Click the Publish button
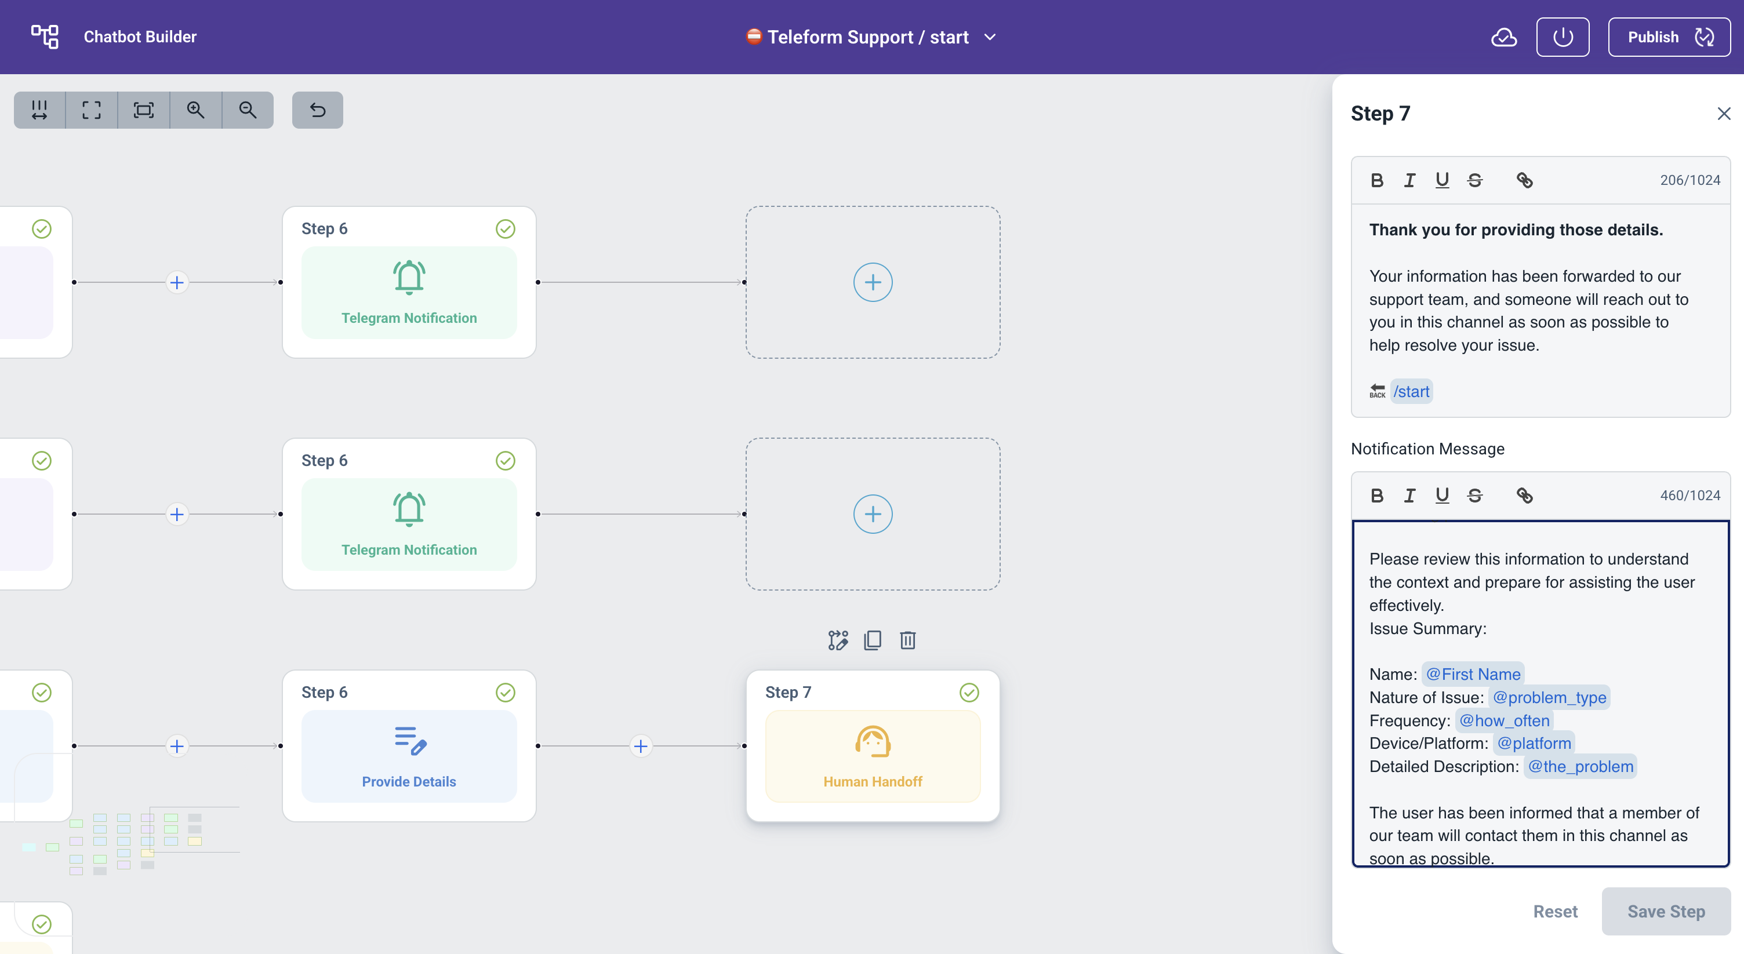 click(1669, 37)
